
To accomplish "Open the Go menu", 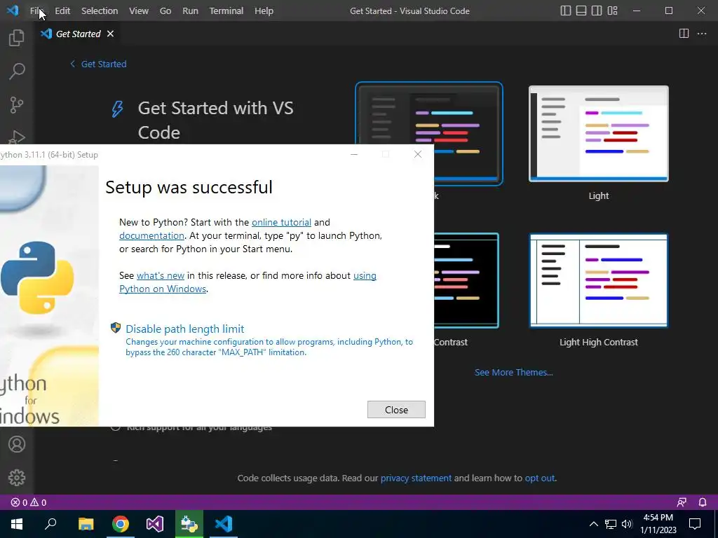I will tap(165, 11).
